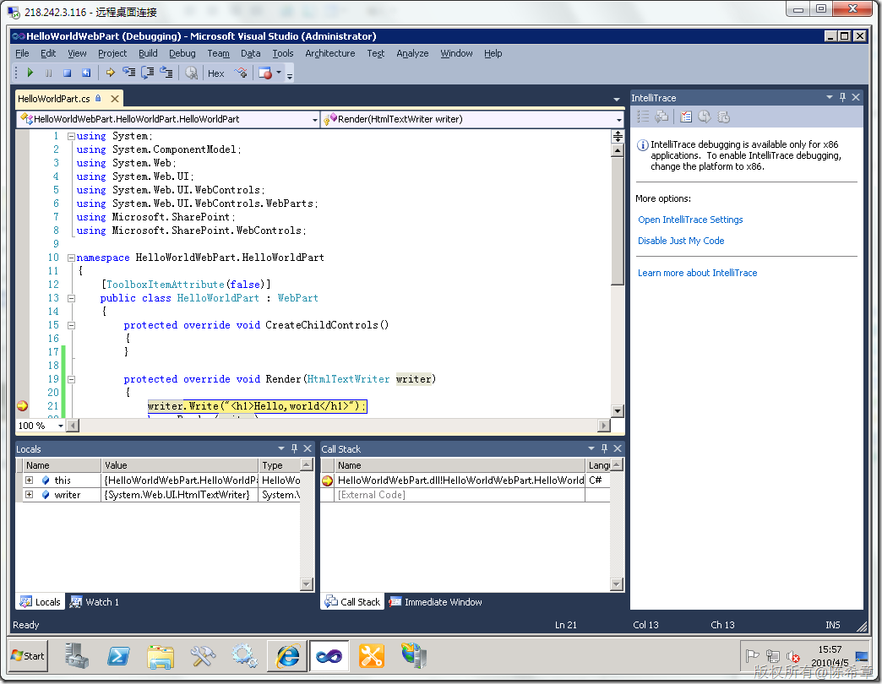Open the Debug menu
882x684 pixels.
pos(182,53)
